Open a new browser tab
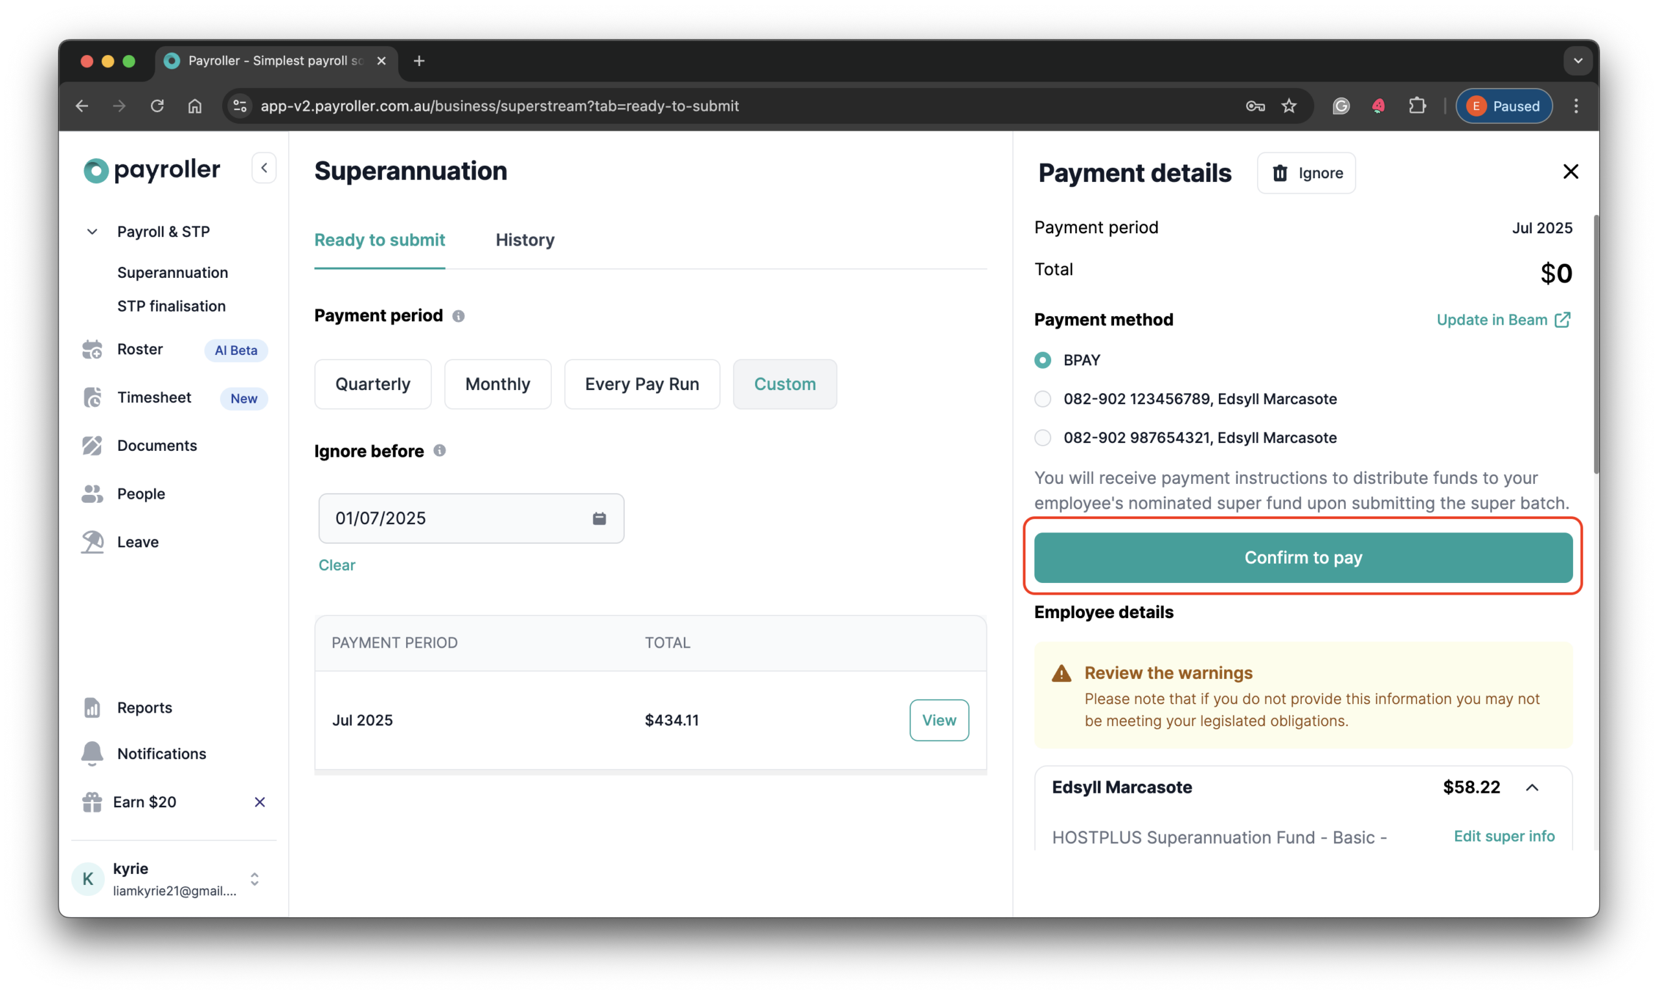The image size is (1658, 995). click(x=419, y=61)
